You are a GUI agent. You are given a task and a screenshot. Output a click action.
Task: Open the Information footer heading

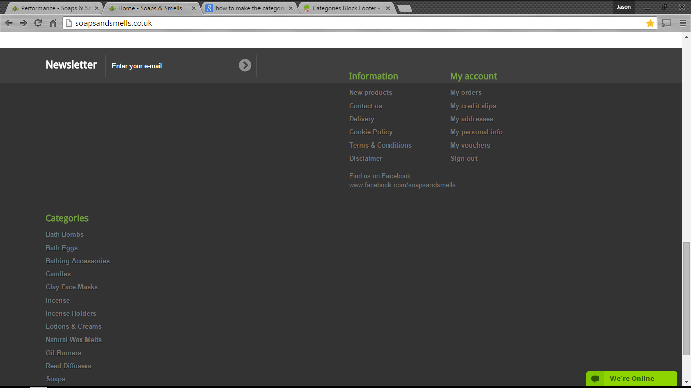click(x=373, y=76)
